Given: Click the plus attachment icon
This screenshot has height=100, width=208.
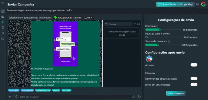Looking at the screenshot, I should point(10,97).
